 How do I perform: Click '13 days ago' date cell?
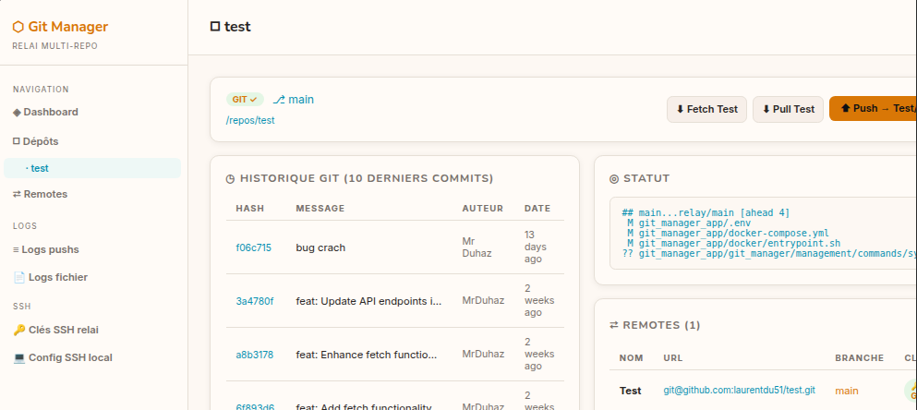tap(536, 247)
